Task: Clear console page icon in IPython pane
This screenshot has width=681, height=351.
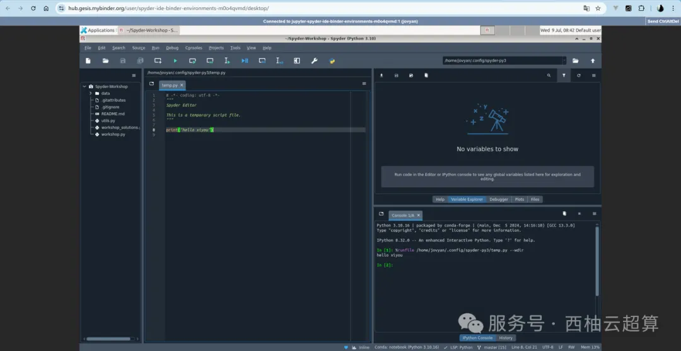Action: (x=564, y=214)
